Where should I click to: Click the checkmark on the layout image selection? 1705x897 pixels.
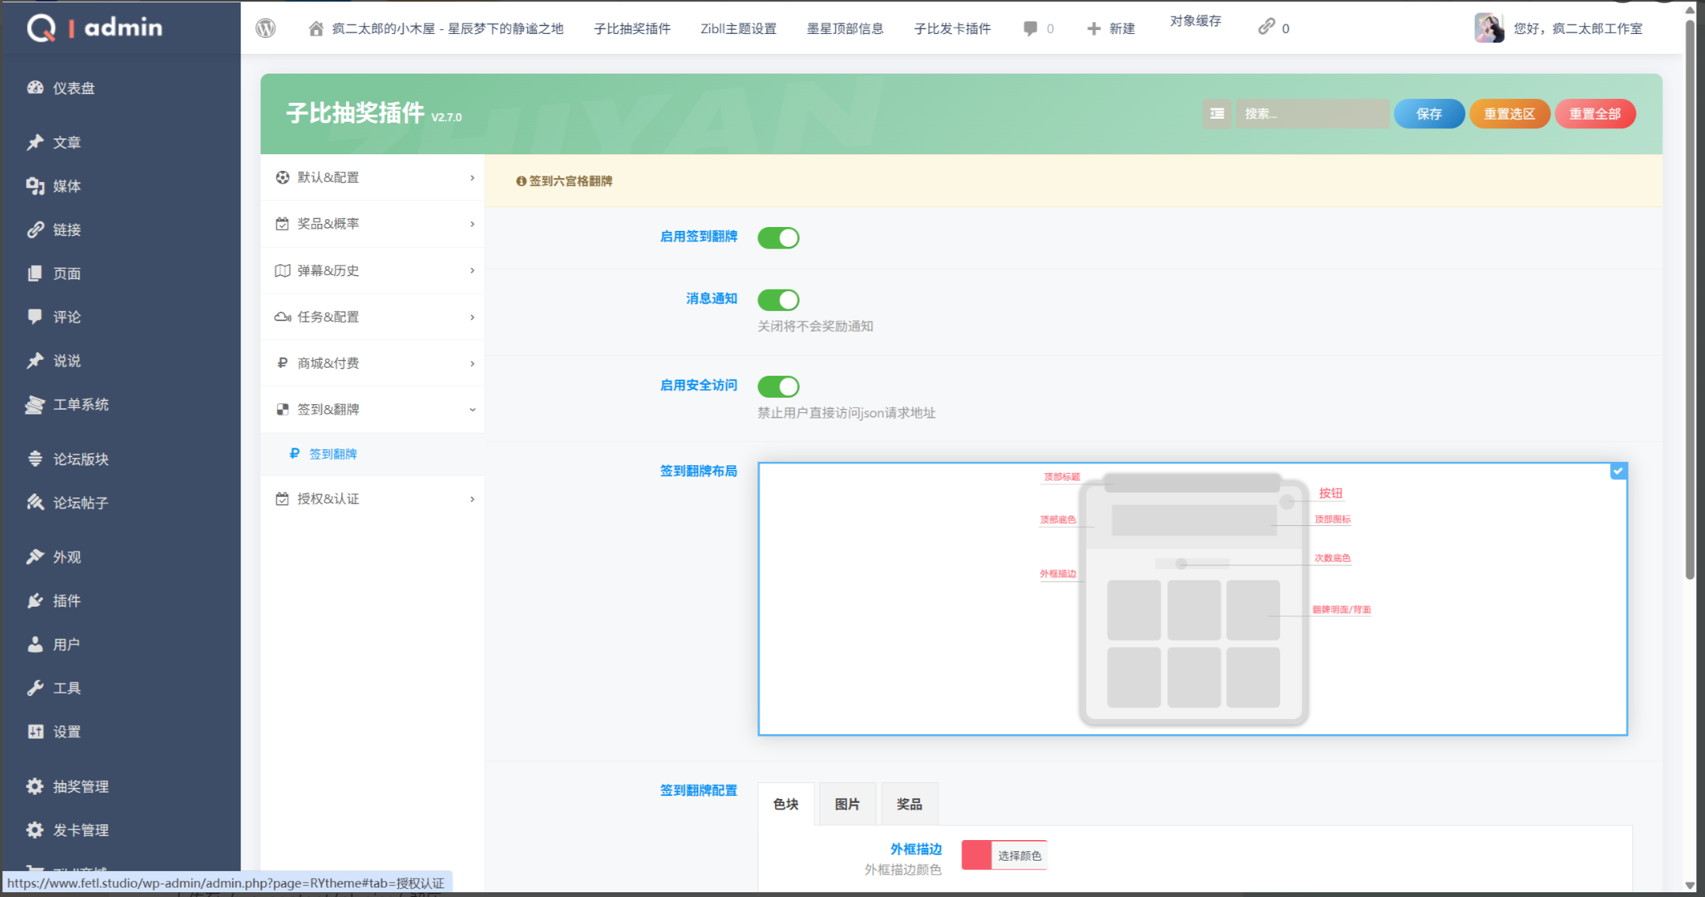coord(1619,471)
